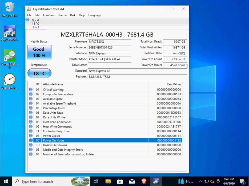Click the Standard field NVM Express 1.3
This screenshot has width=249, height=186.
click(x=137, y=71)
